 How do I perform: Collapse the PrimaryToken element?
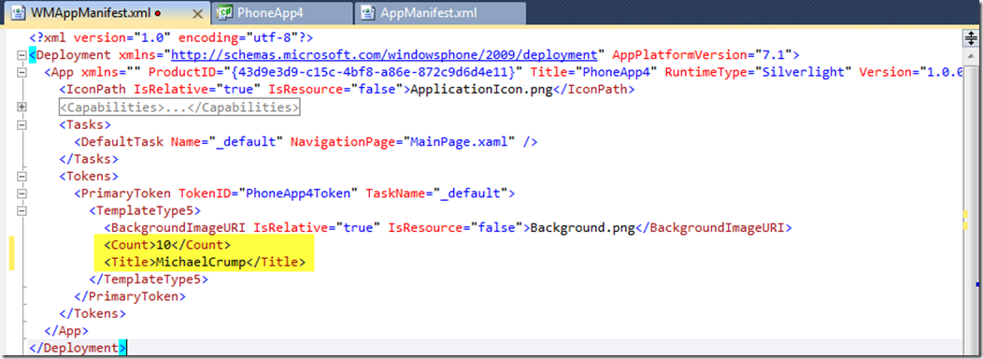point(22,194)
